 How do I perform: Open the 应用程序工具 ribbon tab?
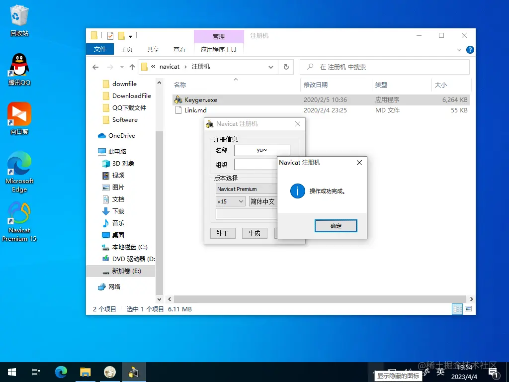click(219, 49)
